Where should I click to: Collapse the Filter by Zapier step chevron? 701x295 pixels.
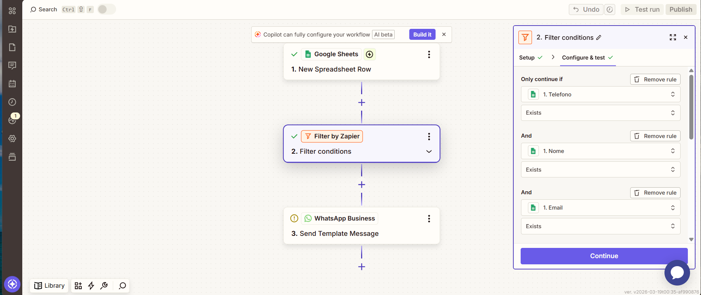[429, 152]
